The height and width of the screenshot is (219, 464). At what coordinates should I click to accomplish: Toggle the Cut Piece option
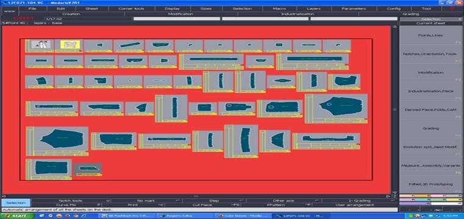click(x=203, y=205)
